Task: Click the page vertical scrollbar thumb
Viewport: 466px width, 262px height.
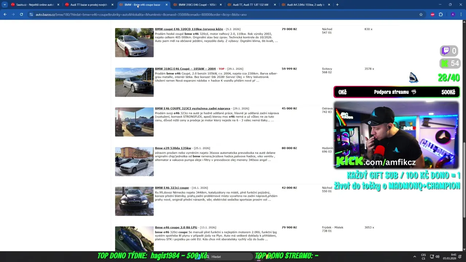Action: tap(464, 180)
